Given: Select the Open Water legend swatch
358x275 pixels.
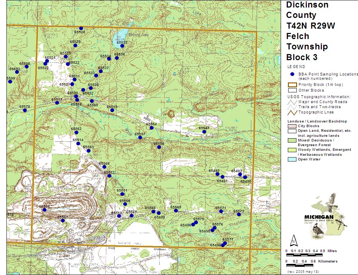Looking at the screenshot, I should (292, 159).
